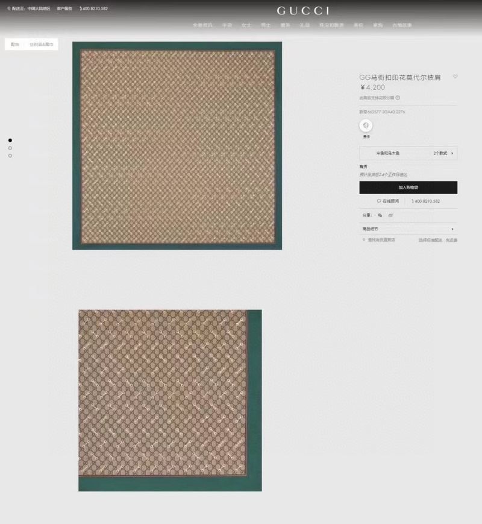Open the info icon beside the installment note
The image size is (482, 524).
click(398, 98)
